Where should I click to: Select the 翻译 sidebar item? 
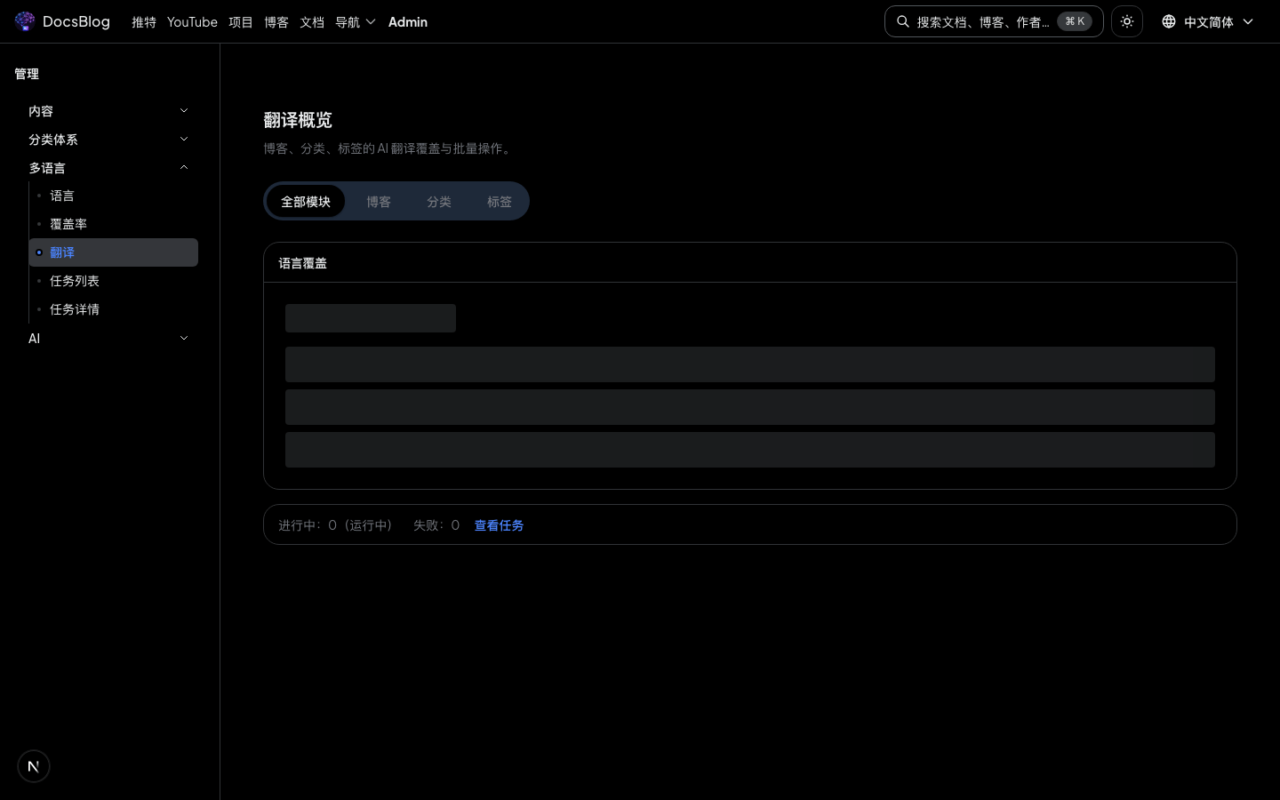(x=114, y=252)
